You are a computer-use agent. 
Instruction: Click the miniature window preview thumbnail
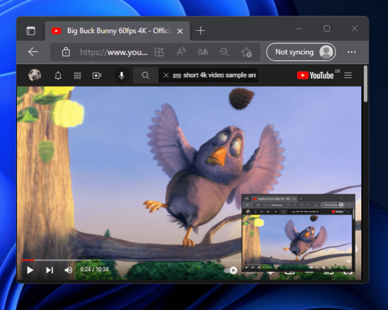[x=298, y=233]
